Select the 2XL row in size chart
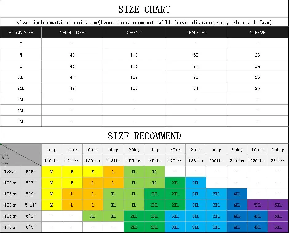This screenshot has height=233, width=289. (144, 88)
